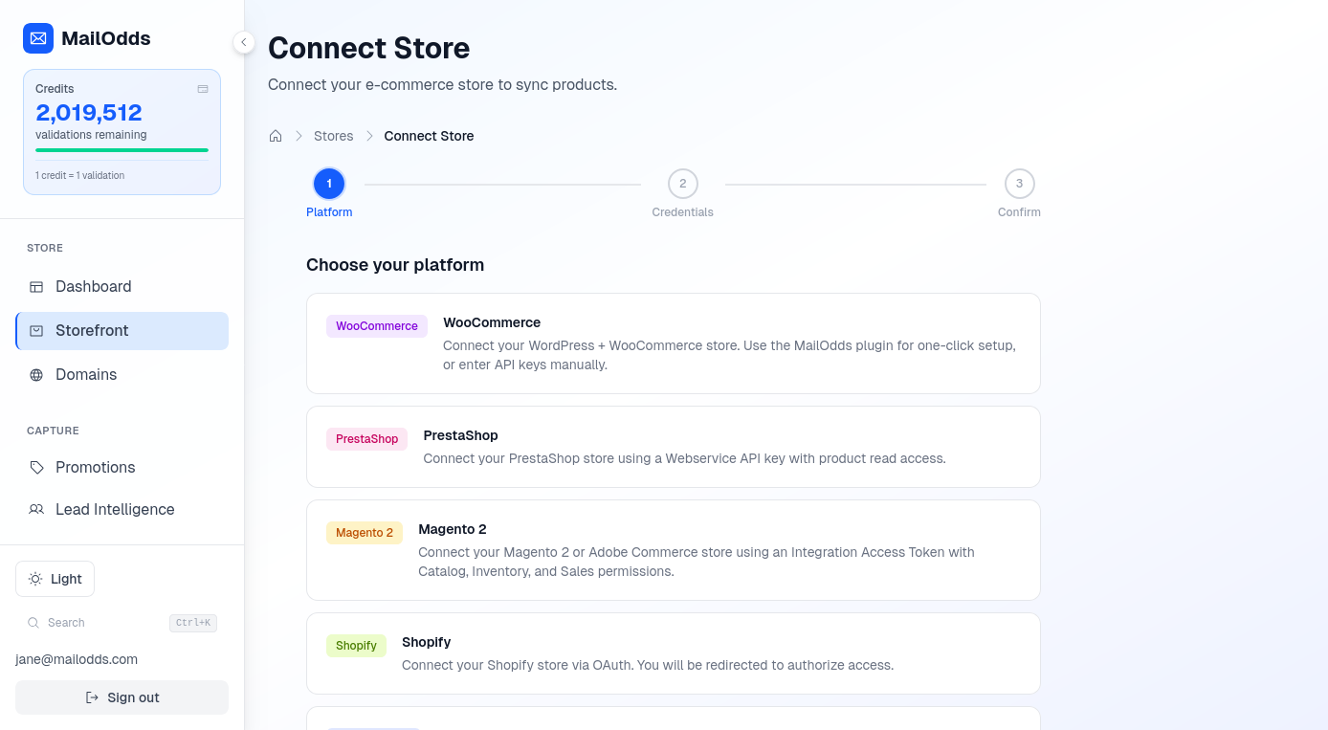Click the MailOdds envelope logo icon

point(37,38)
